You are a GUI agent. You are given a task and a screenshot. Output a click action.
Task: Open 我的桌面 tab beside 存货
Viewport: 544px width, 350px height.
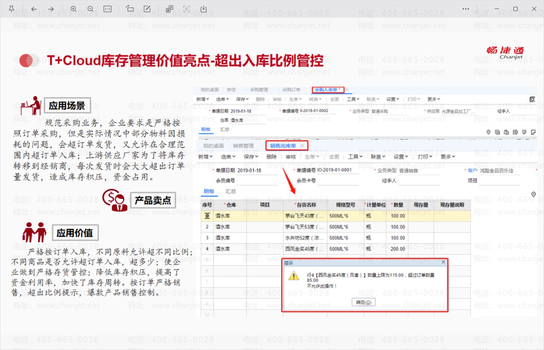pos(210,90)
